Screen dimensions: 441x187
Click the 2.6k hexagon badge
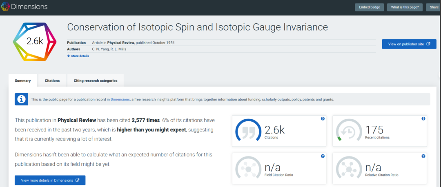tap(34, 41)
